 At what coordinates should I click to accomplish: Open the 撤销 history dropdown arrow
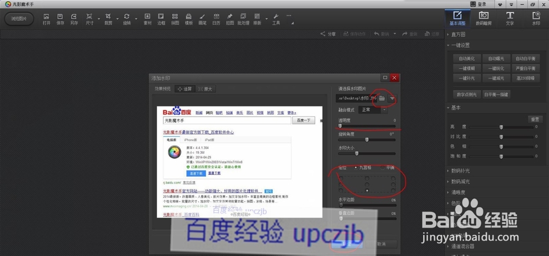pyautogui.click(x=395, y=34)
